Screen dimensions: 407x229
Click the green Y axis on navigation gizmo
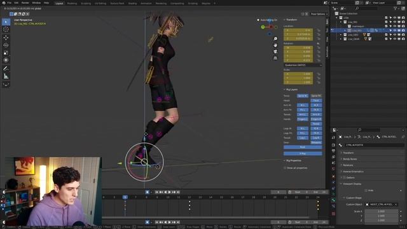pos(263,27)
